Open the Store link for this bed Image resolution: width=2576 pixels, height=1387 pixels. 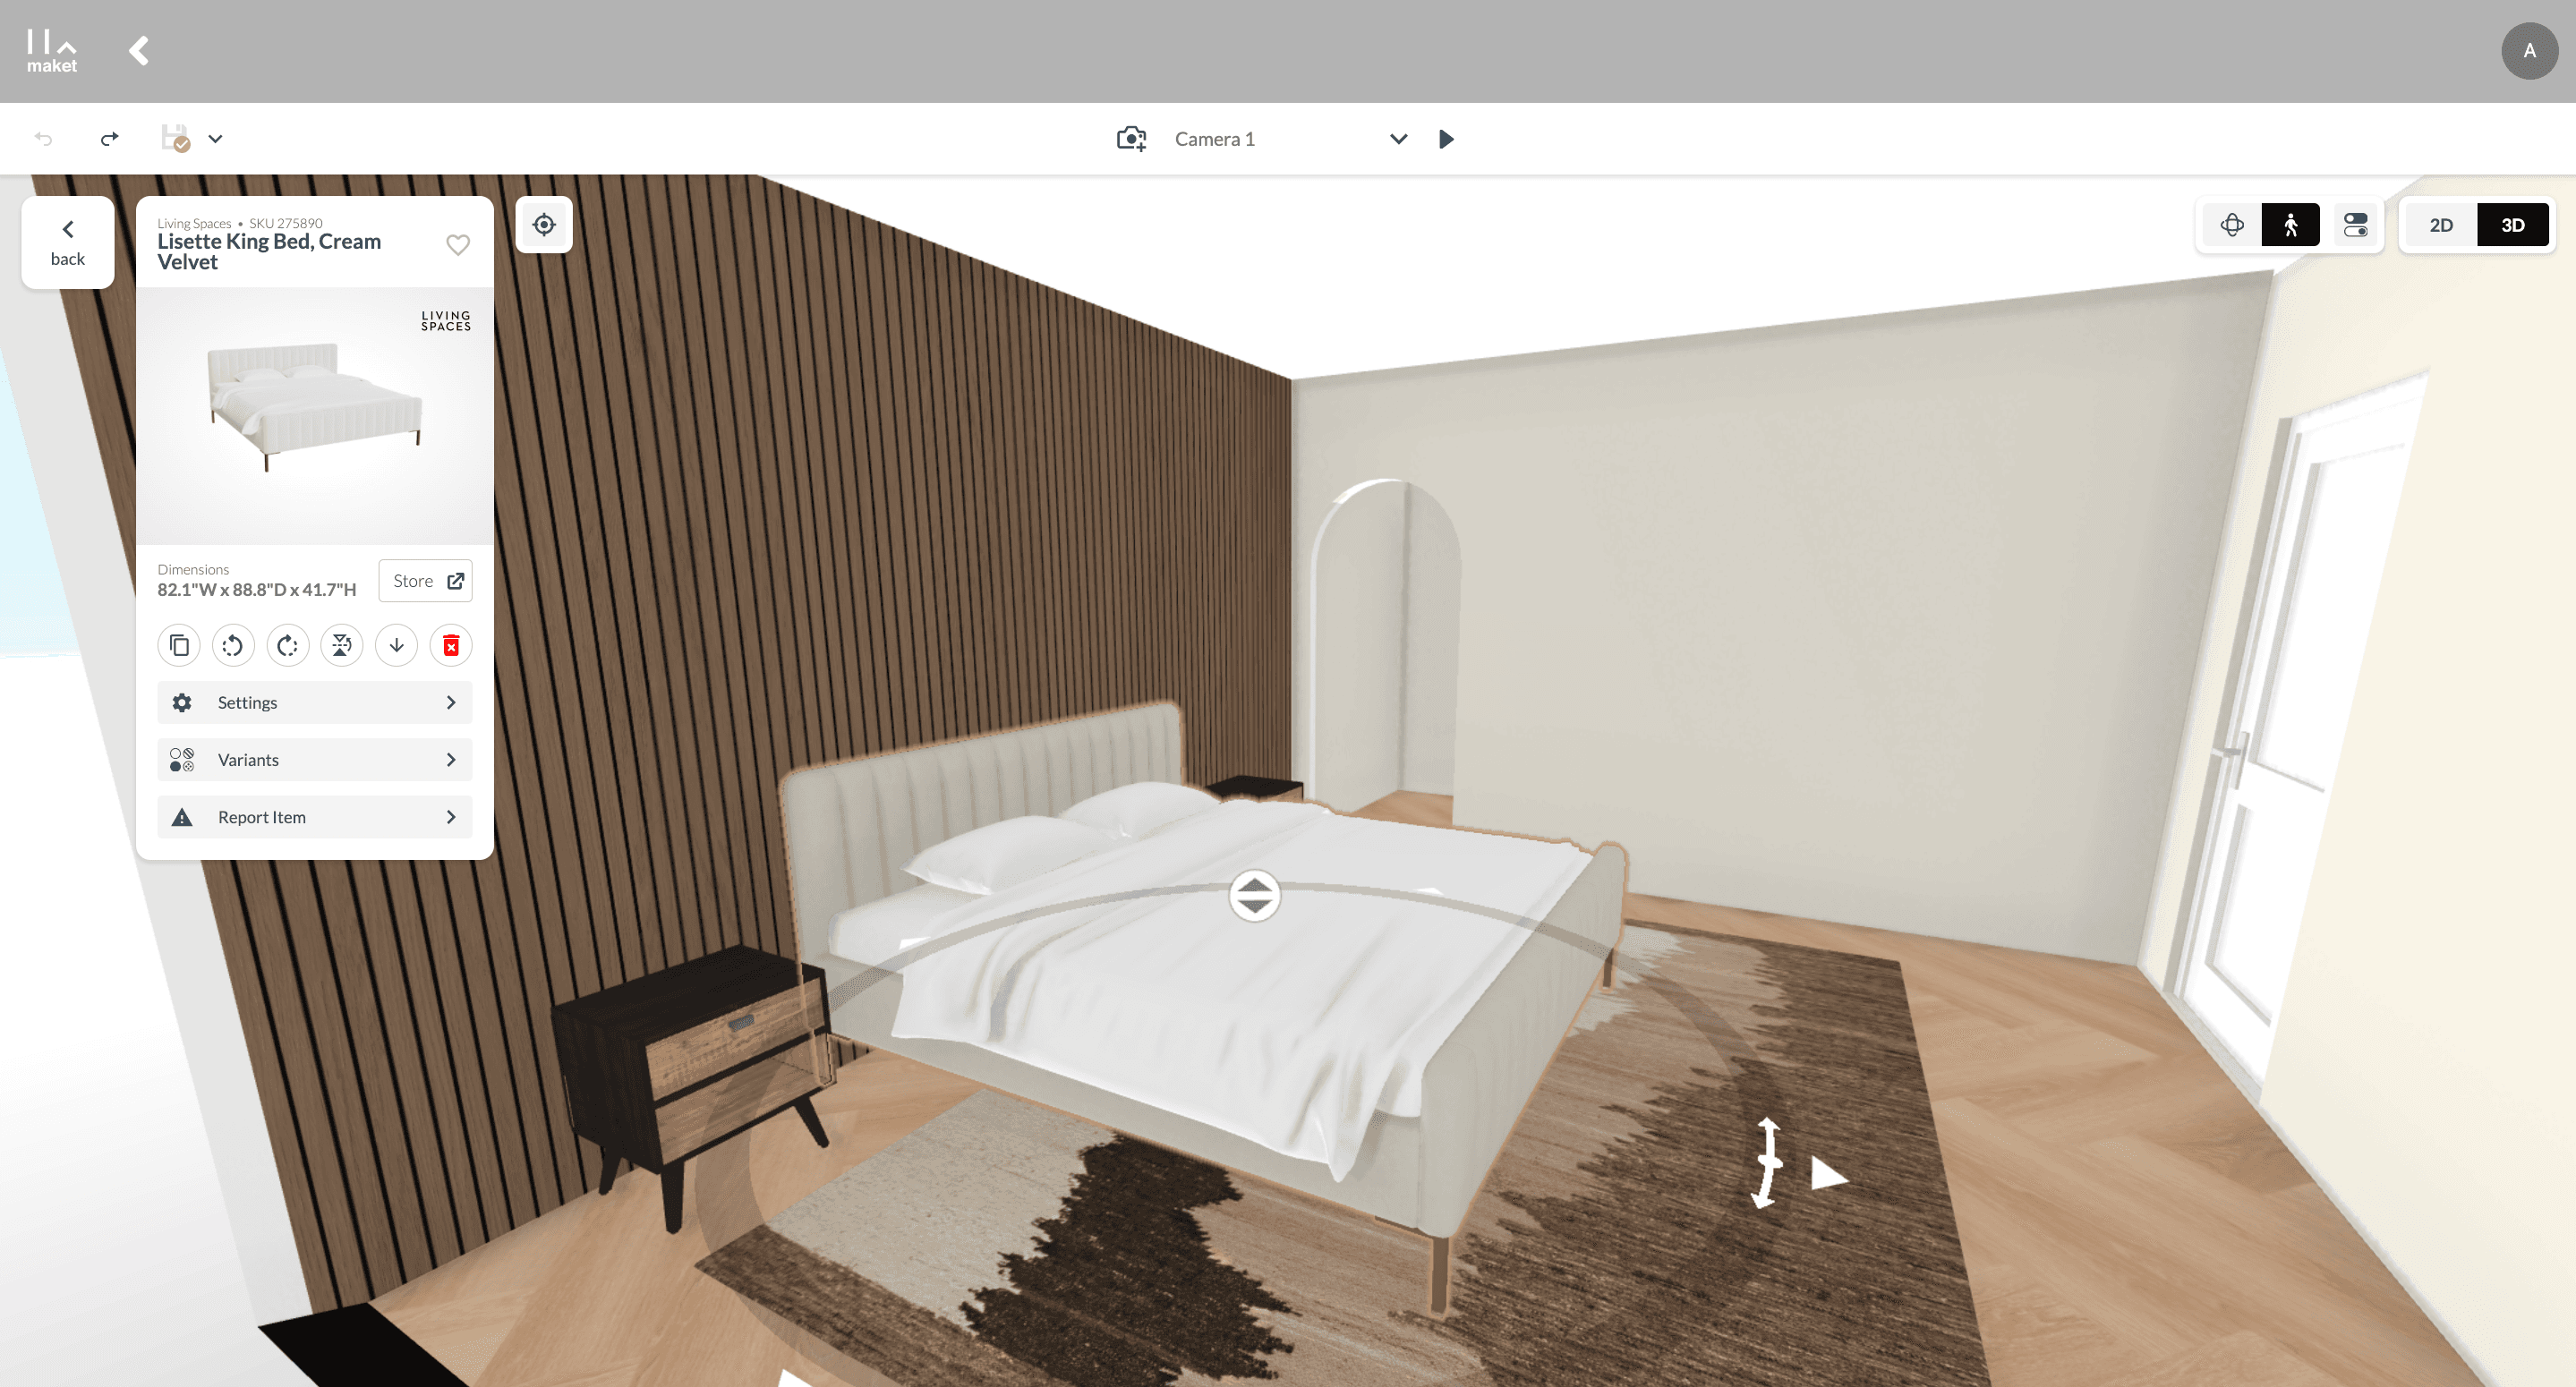(426, 581)
